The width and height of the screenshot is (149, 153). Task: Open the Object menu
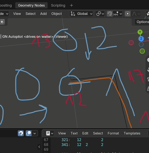[57, 14]
